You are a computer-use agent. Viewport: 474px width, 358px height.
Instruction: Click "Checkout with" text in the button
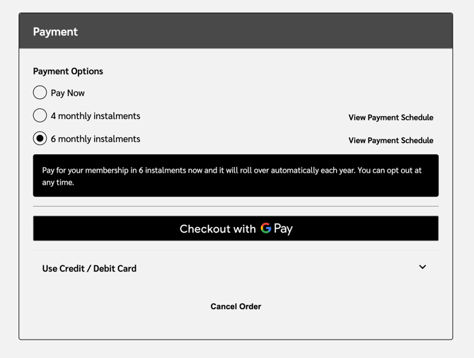coord(217,229)
